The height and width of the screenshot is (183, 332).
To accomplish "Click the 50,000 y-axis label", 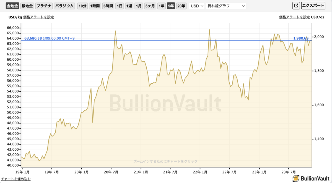I will [x=12, y=113].
